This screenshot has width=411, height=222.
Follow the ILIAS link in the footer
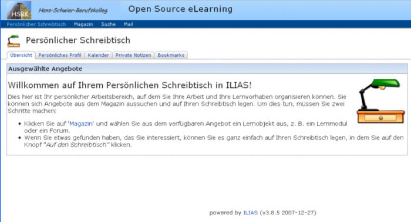click(250, 213)
